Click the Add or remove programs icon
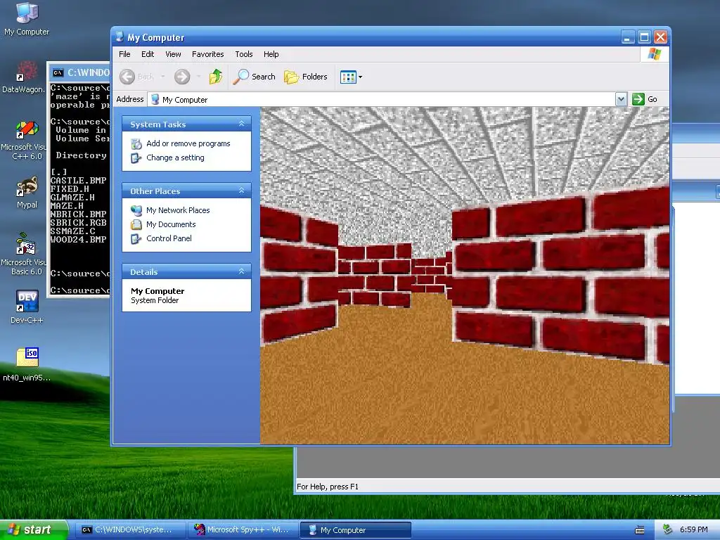The width and height of the screenshot is (720, 540). pyautogui.click(x=136, y=143)
